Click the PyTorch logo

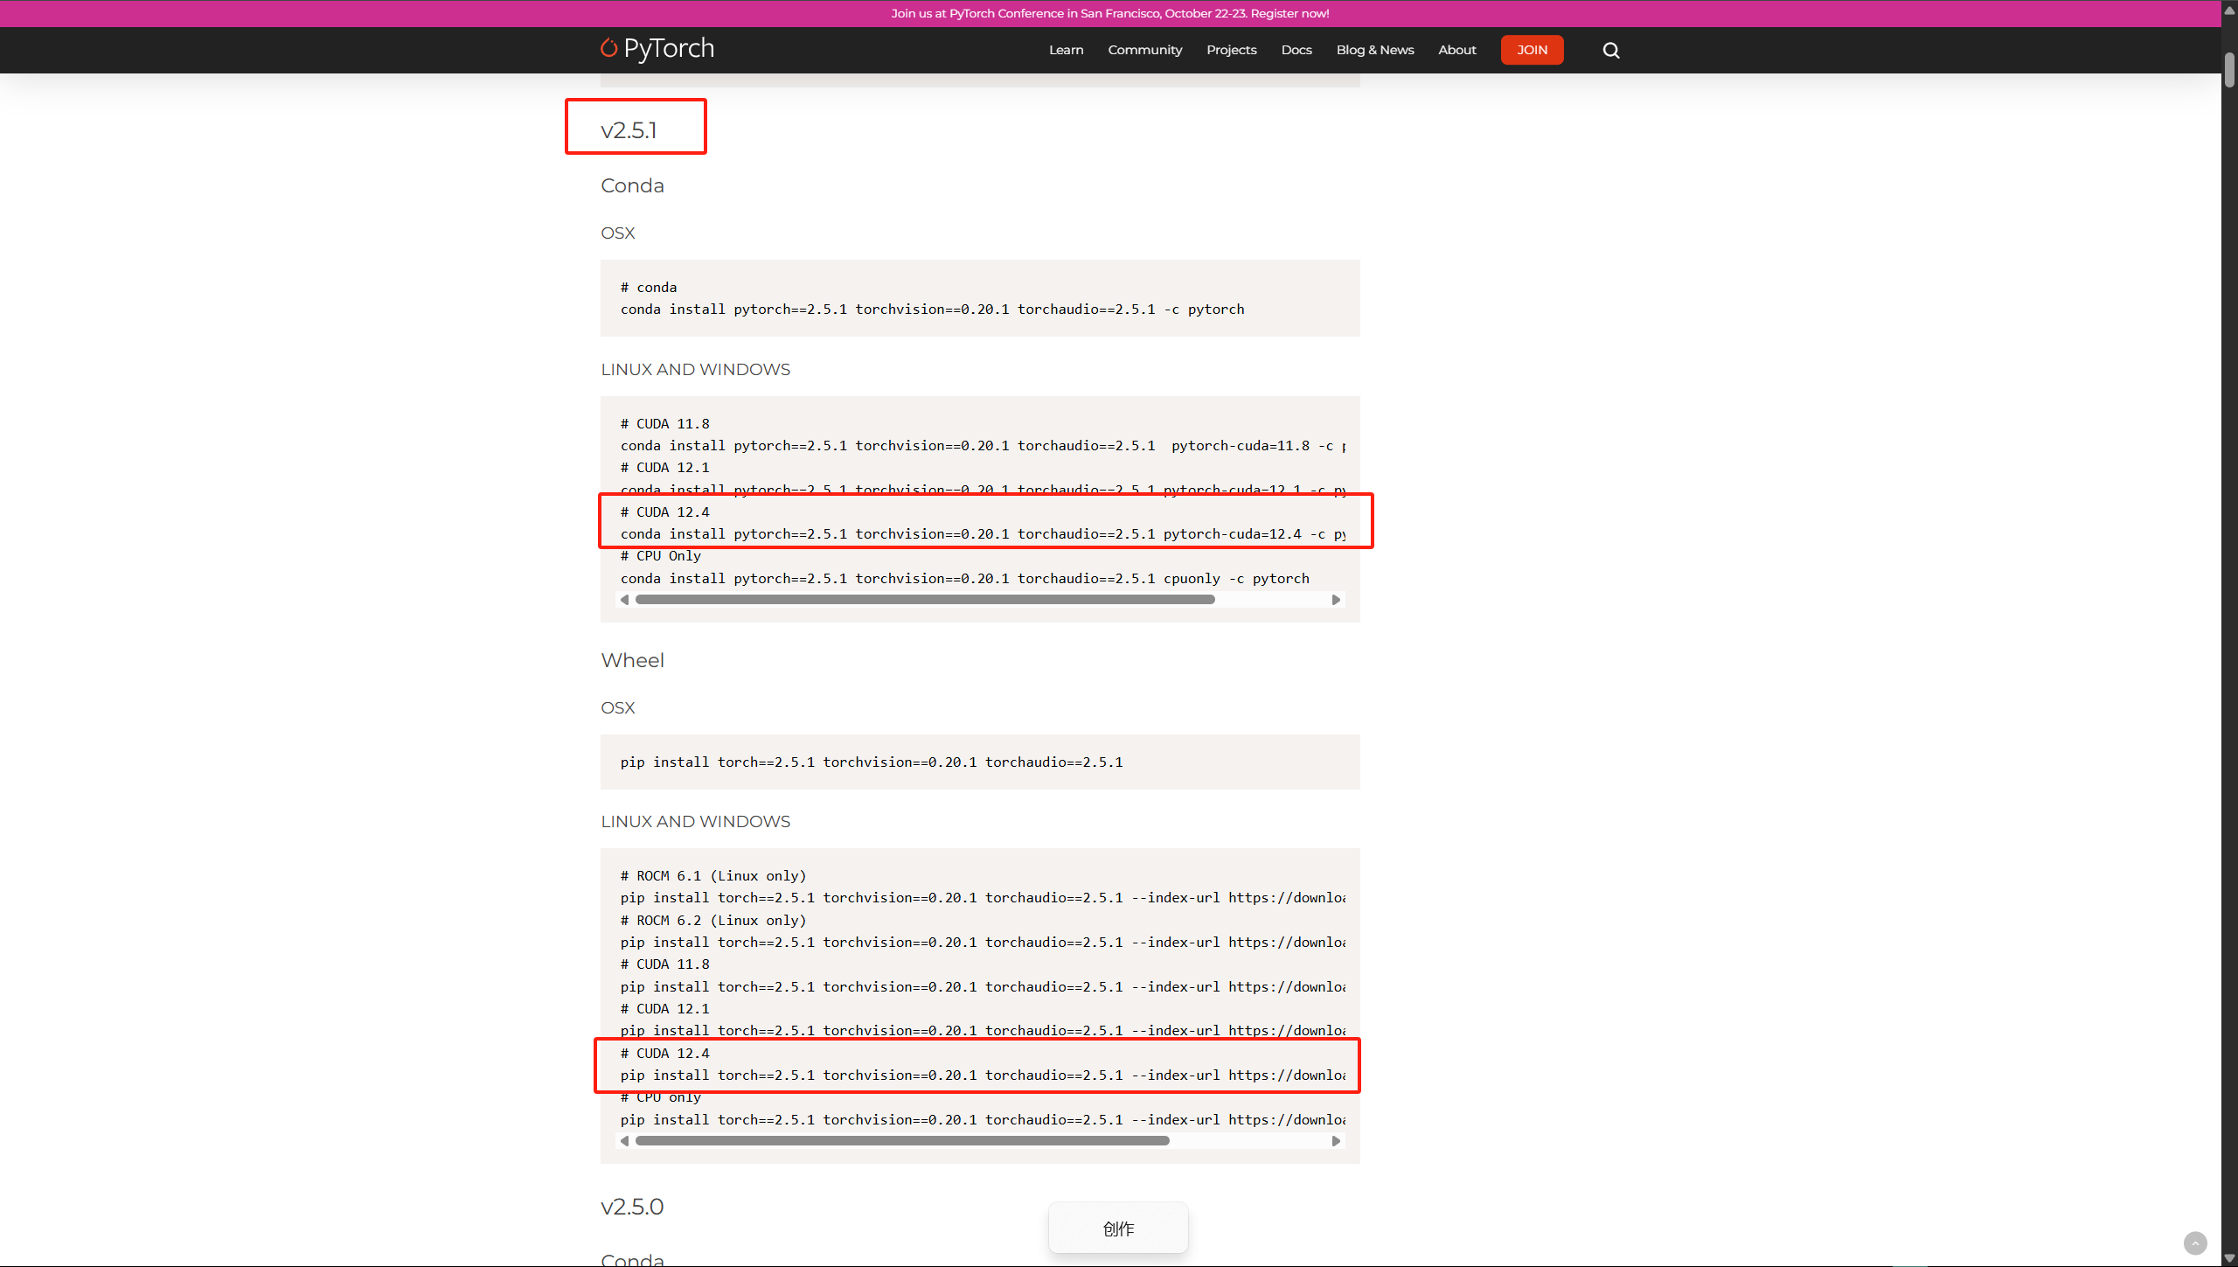click(656, 49)
